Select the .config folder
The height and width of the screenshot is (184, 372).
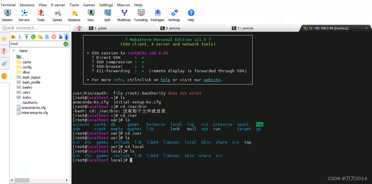coord(24,67)
